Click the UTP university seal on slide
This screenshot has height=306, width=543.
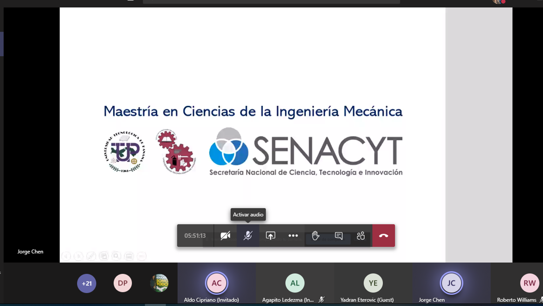pos(124,152)
